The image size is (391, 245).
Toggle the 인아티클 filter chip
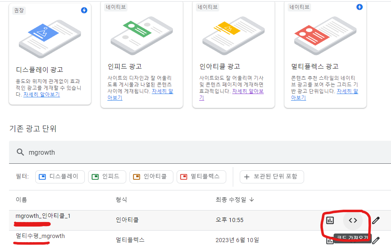(151, 176)
